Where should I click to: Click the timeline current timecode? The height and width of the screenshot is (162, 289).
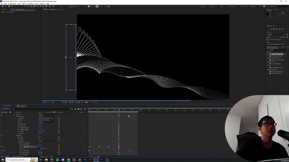pos(6,108)
